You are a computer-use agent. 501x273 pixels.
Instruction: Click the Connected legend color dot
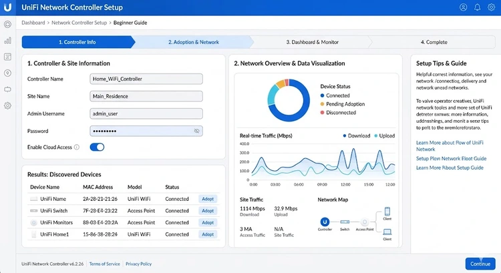click(322, 95)
